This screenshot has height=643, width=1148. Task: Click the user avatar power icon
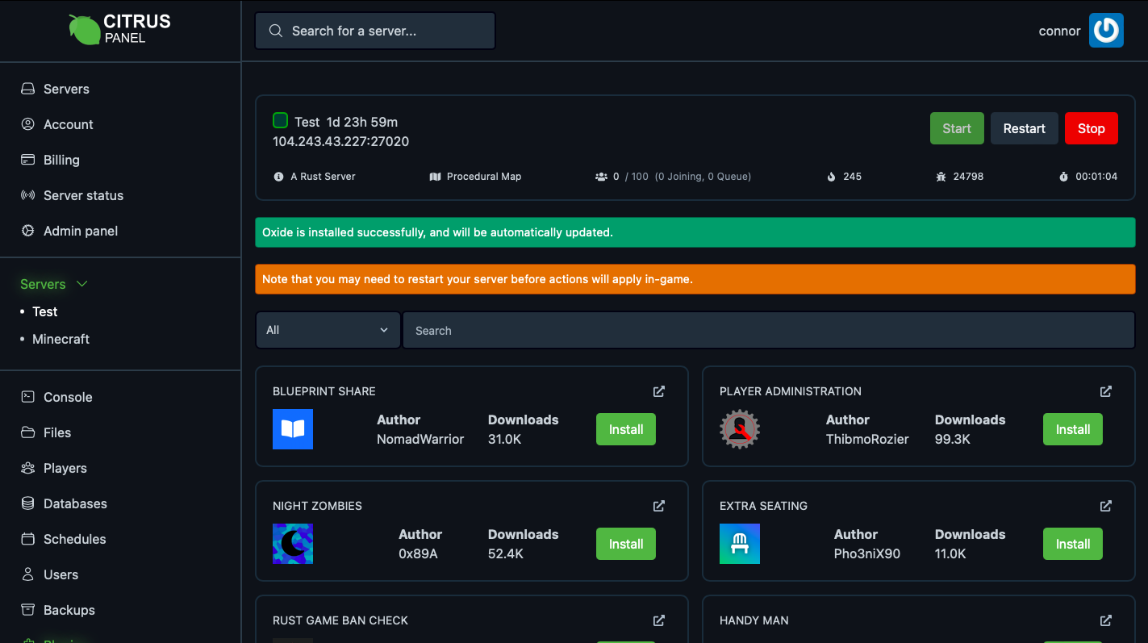click(x=1106, y=31)
